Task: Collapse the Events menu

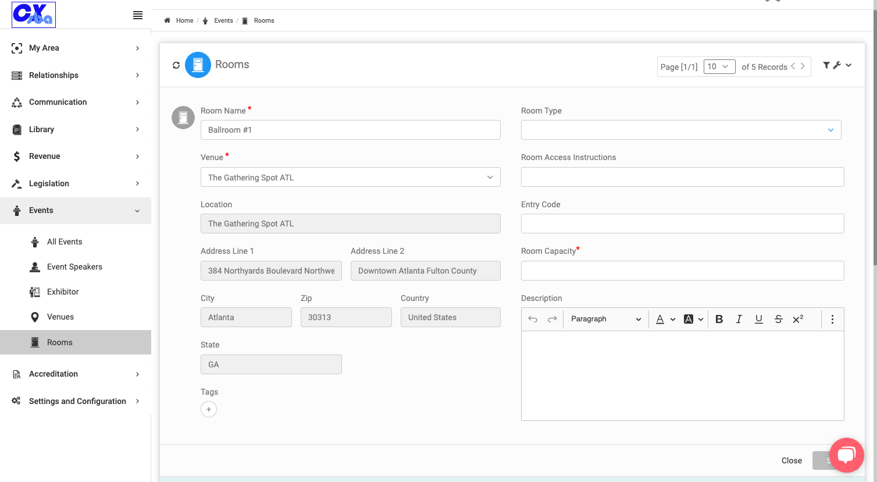Action: [76, 210]
